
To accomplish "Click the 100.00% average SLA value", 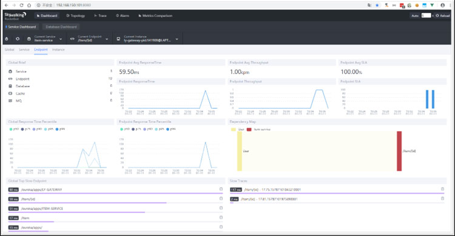I will click(x=351, y=72).
